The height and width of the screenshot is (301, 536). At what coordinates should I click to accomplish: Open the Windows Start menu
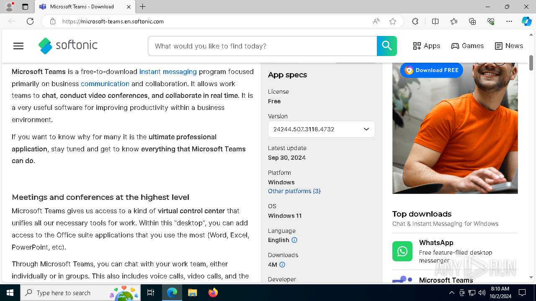click(10, 293)
